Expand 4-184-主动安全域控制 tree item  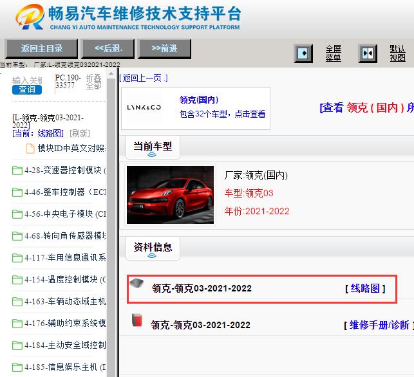[65, 345]
